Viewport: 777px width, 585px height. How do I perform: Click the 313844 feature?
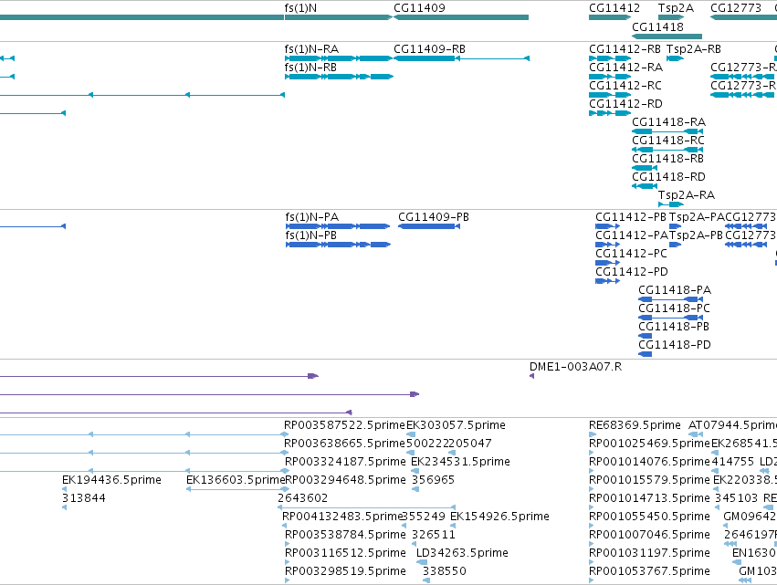[65, 507]
